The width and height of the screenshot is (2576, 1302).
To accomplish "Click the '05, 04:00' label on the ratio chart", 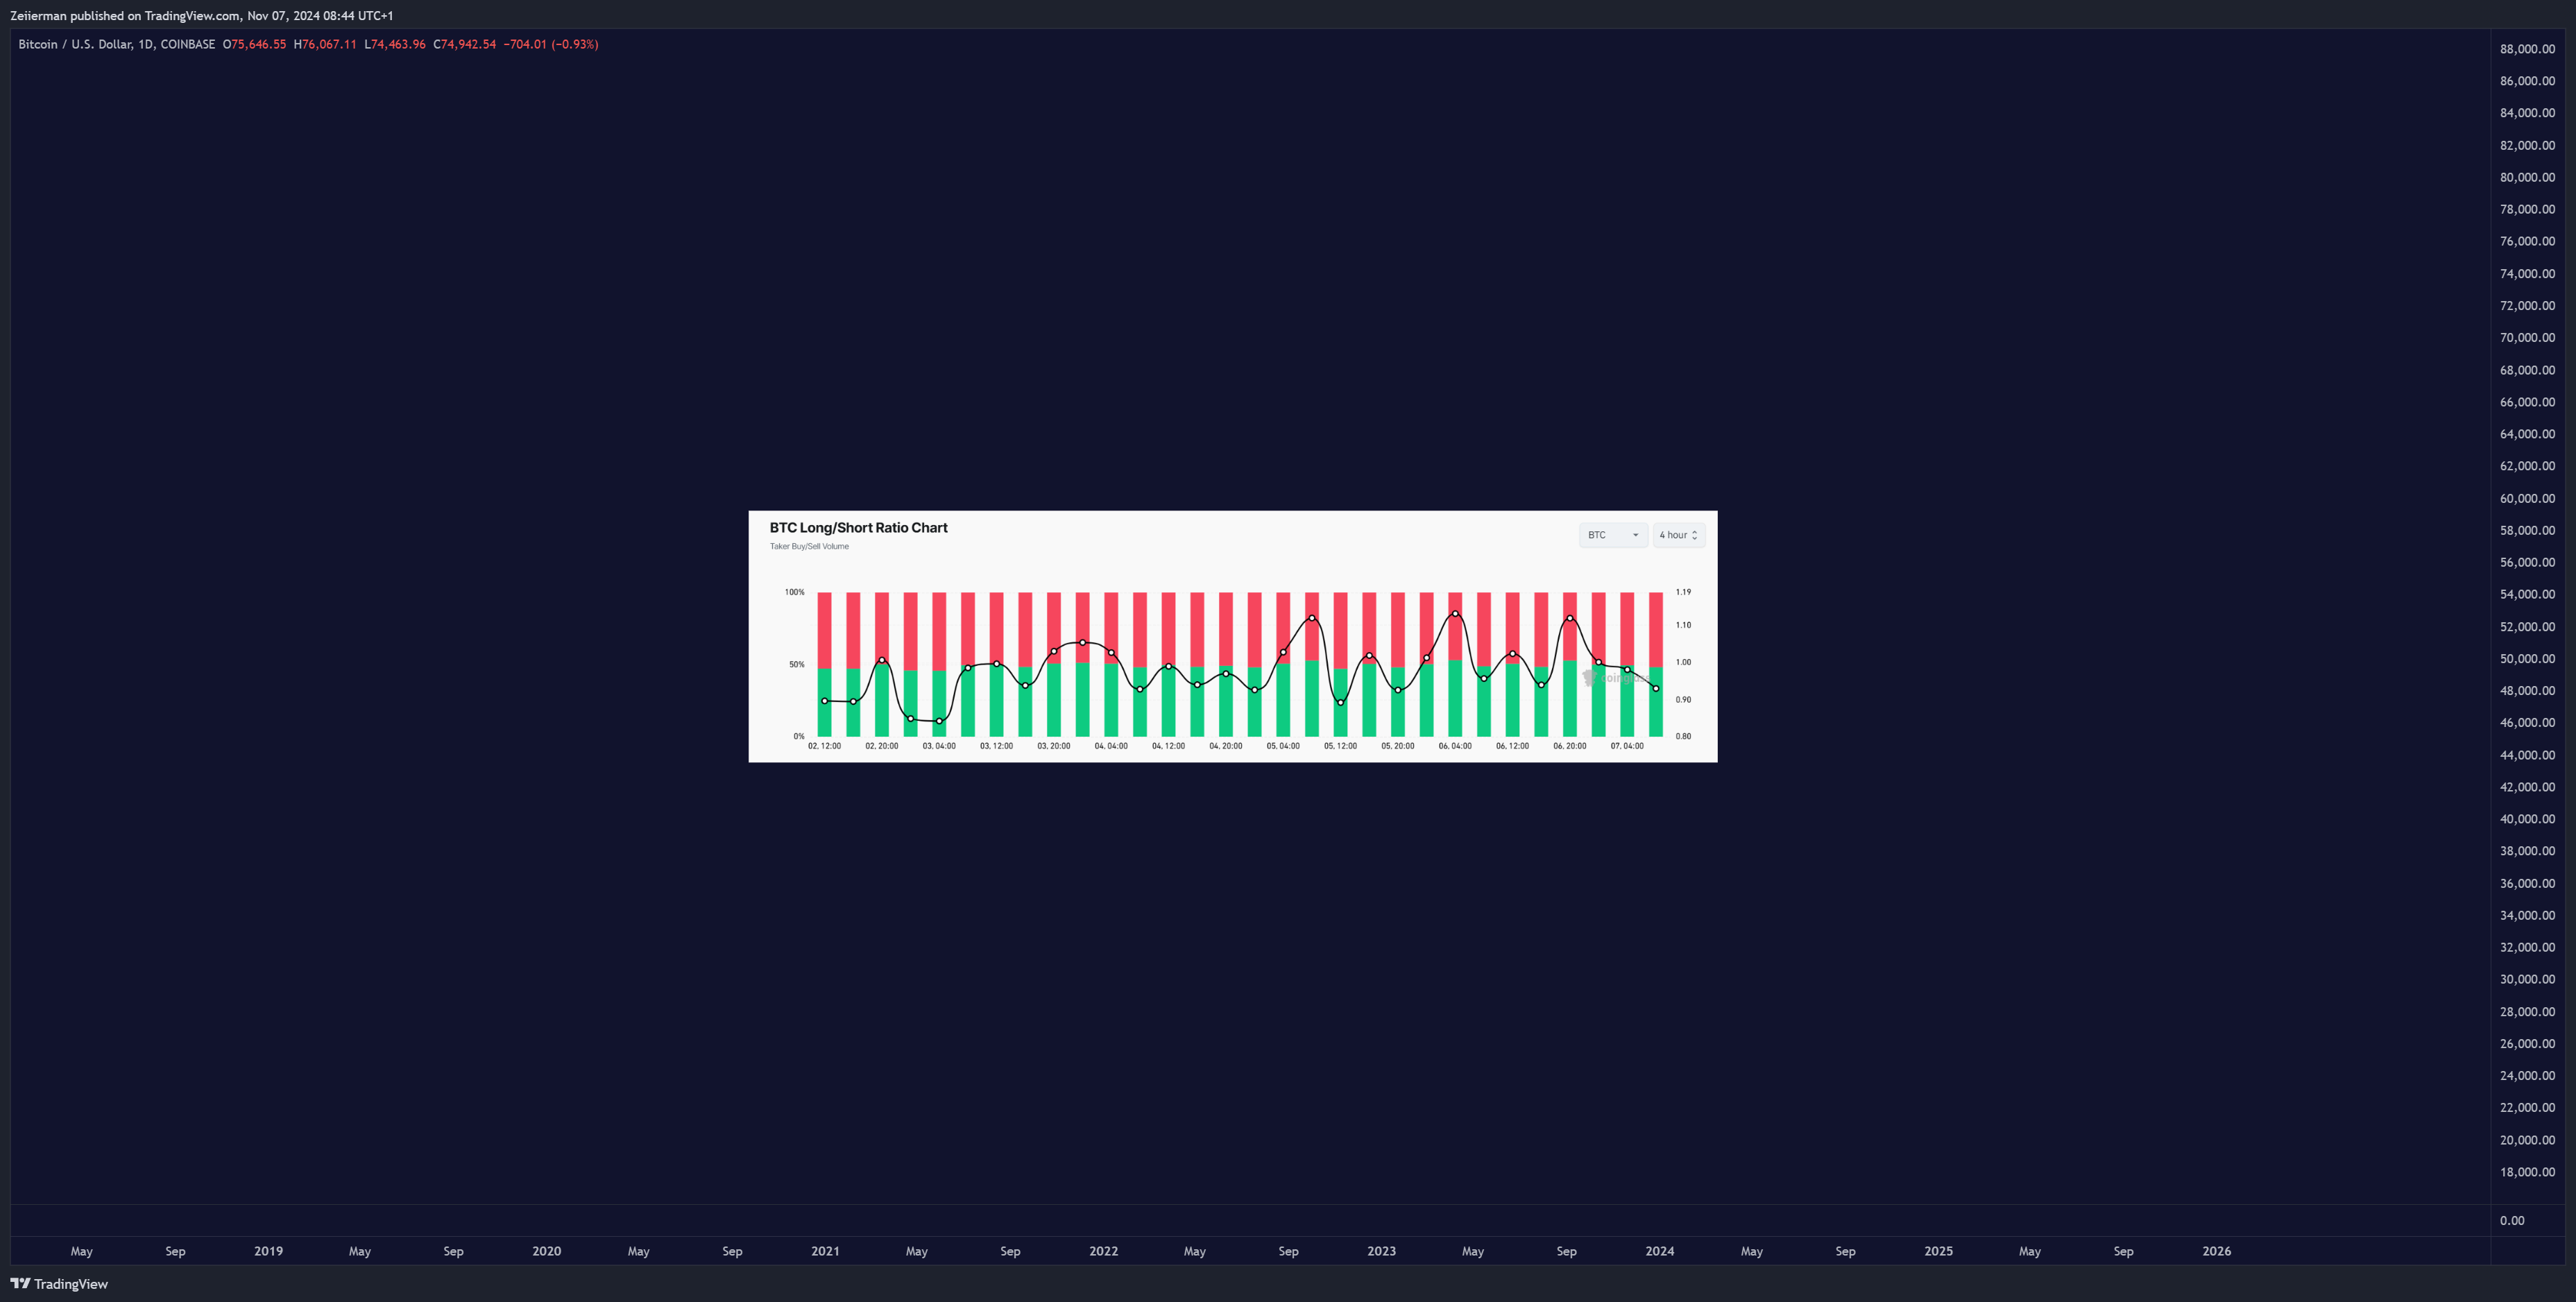I will [1283, 746].
